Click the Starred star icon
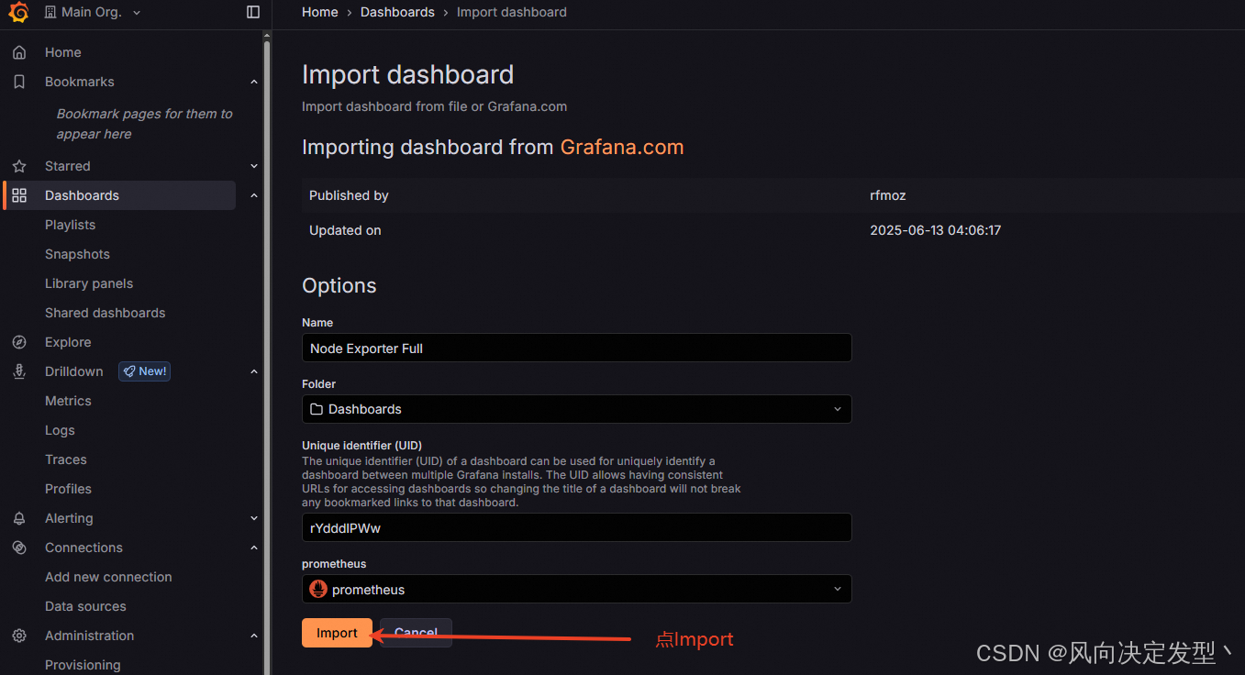 click(19, 166)
